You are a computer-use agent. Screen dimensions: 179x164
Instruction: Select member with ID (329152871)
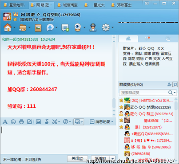[x=146, y=127]
